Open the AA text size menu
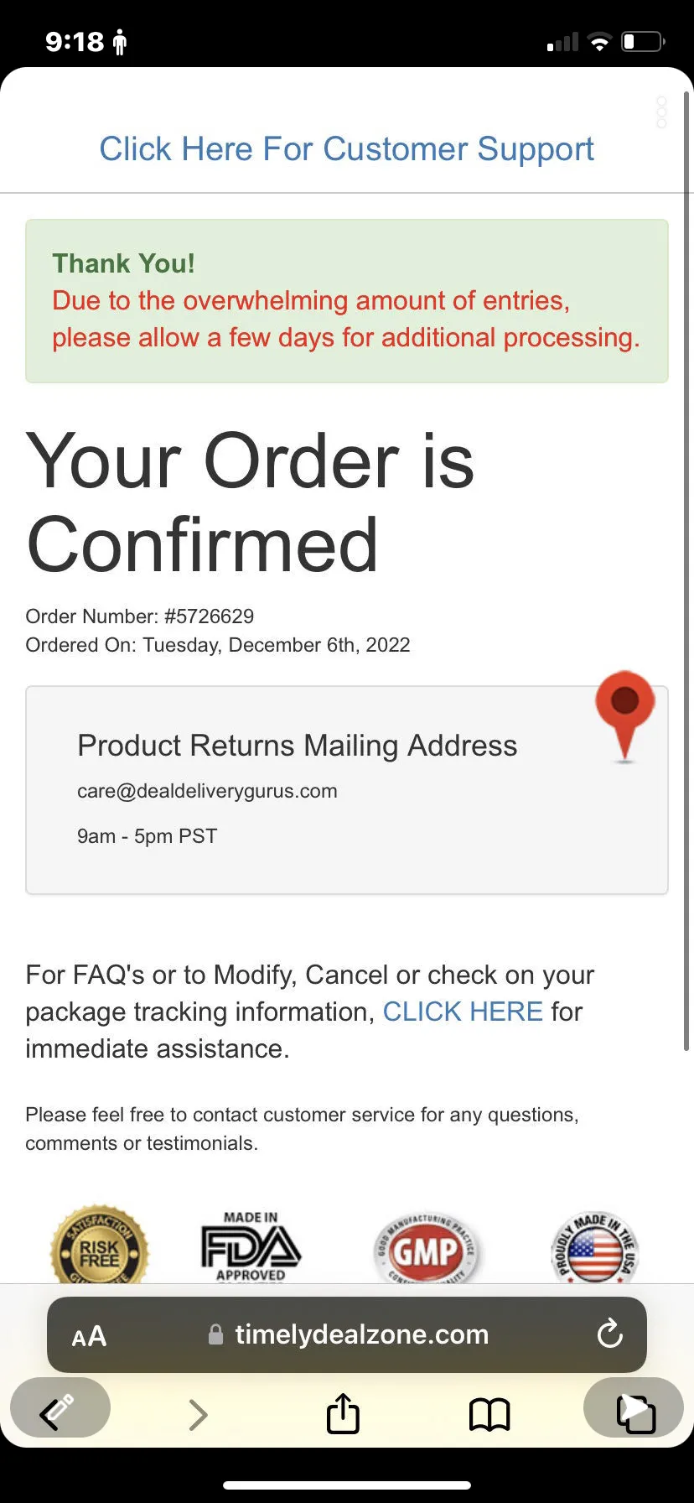Image resolution: width=694 pixels, height=1503 pixels. 89,1336
